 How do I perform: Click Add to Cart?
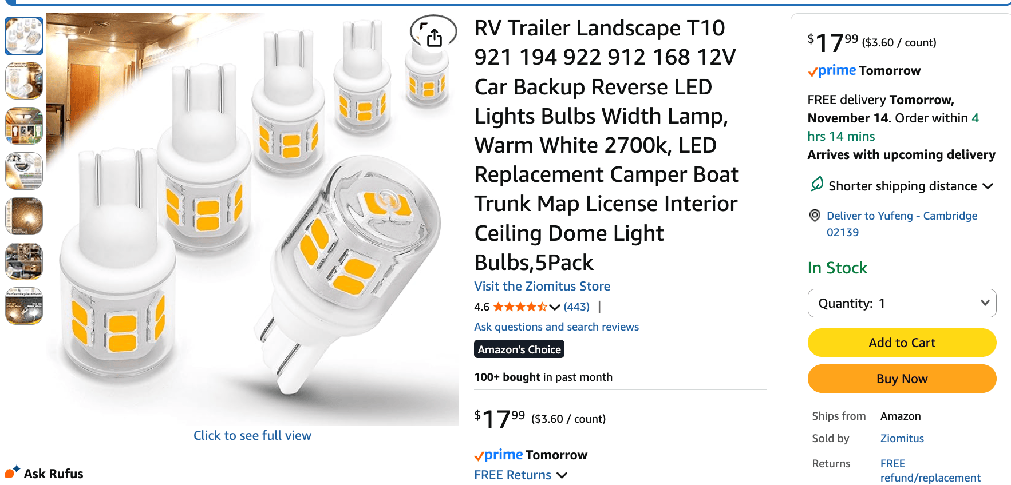[902, 342]
